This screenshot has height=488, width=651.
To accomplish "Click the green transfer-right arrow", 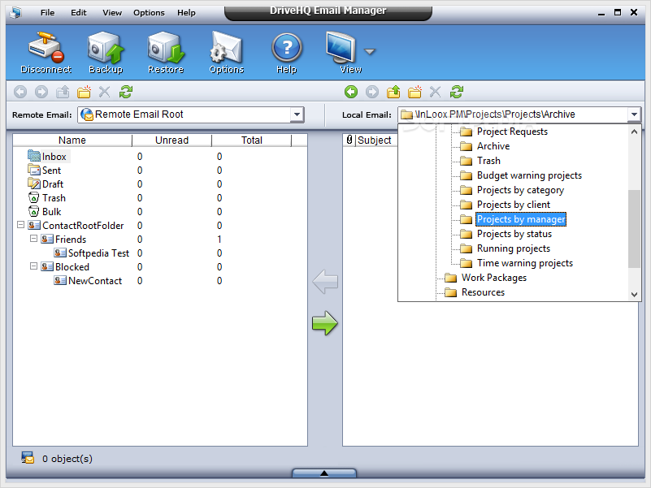I will coord(324,323).
